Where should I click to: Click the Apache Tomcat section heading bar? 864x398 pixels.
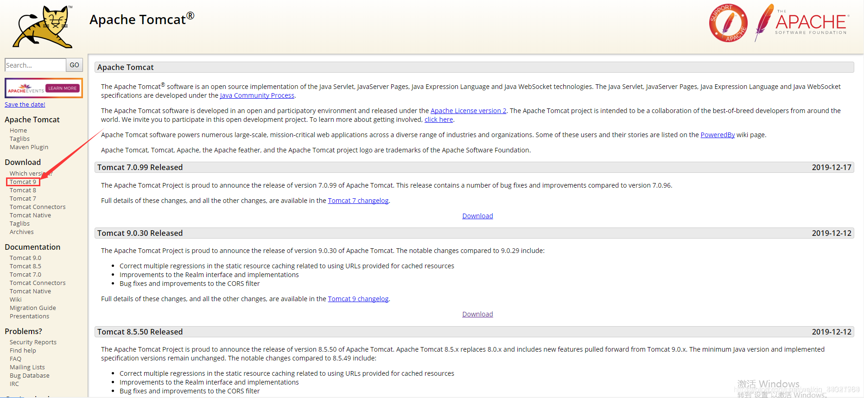coord(474,67)
